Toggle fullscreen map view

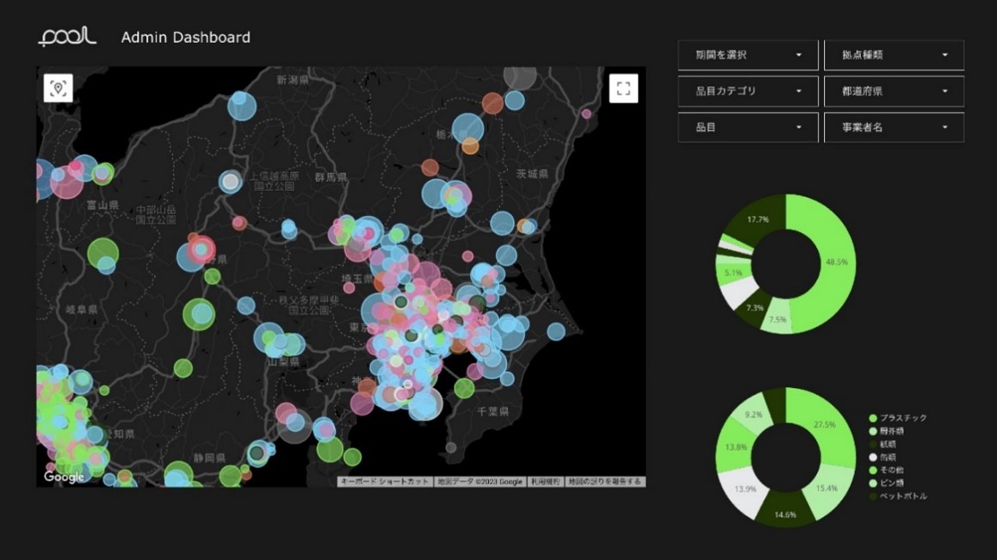pyautogui.click(x=623, y=88)
